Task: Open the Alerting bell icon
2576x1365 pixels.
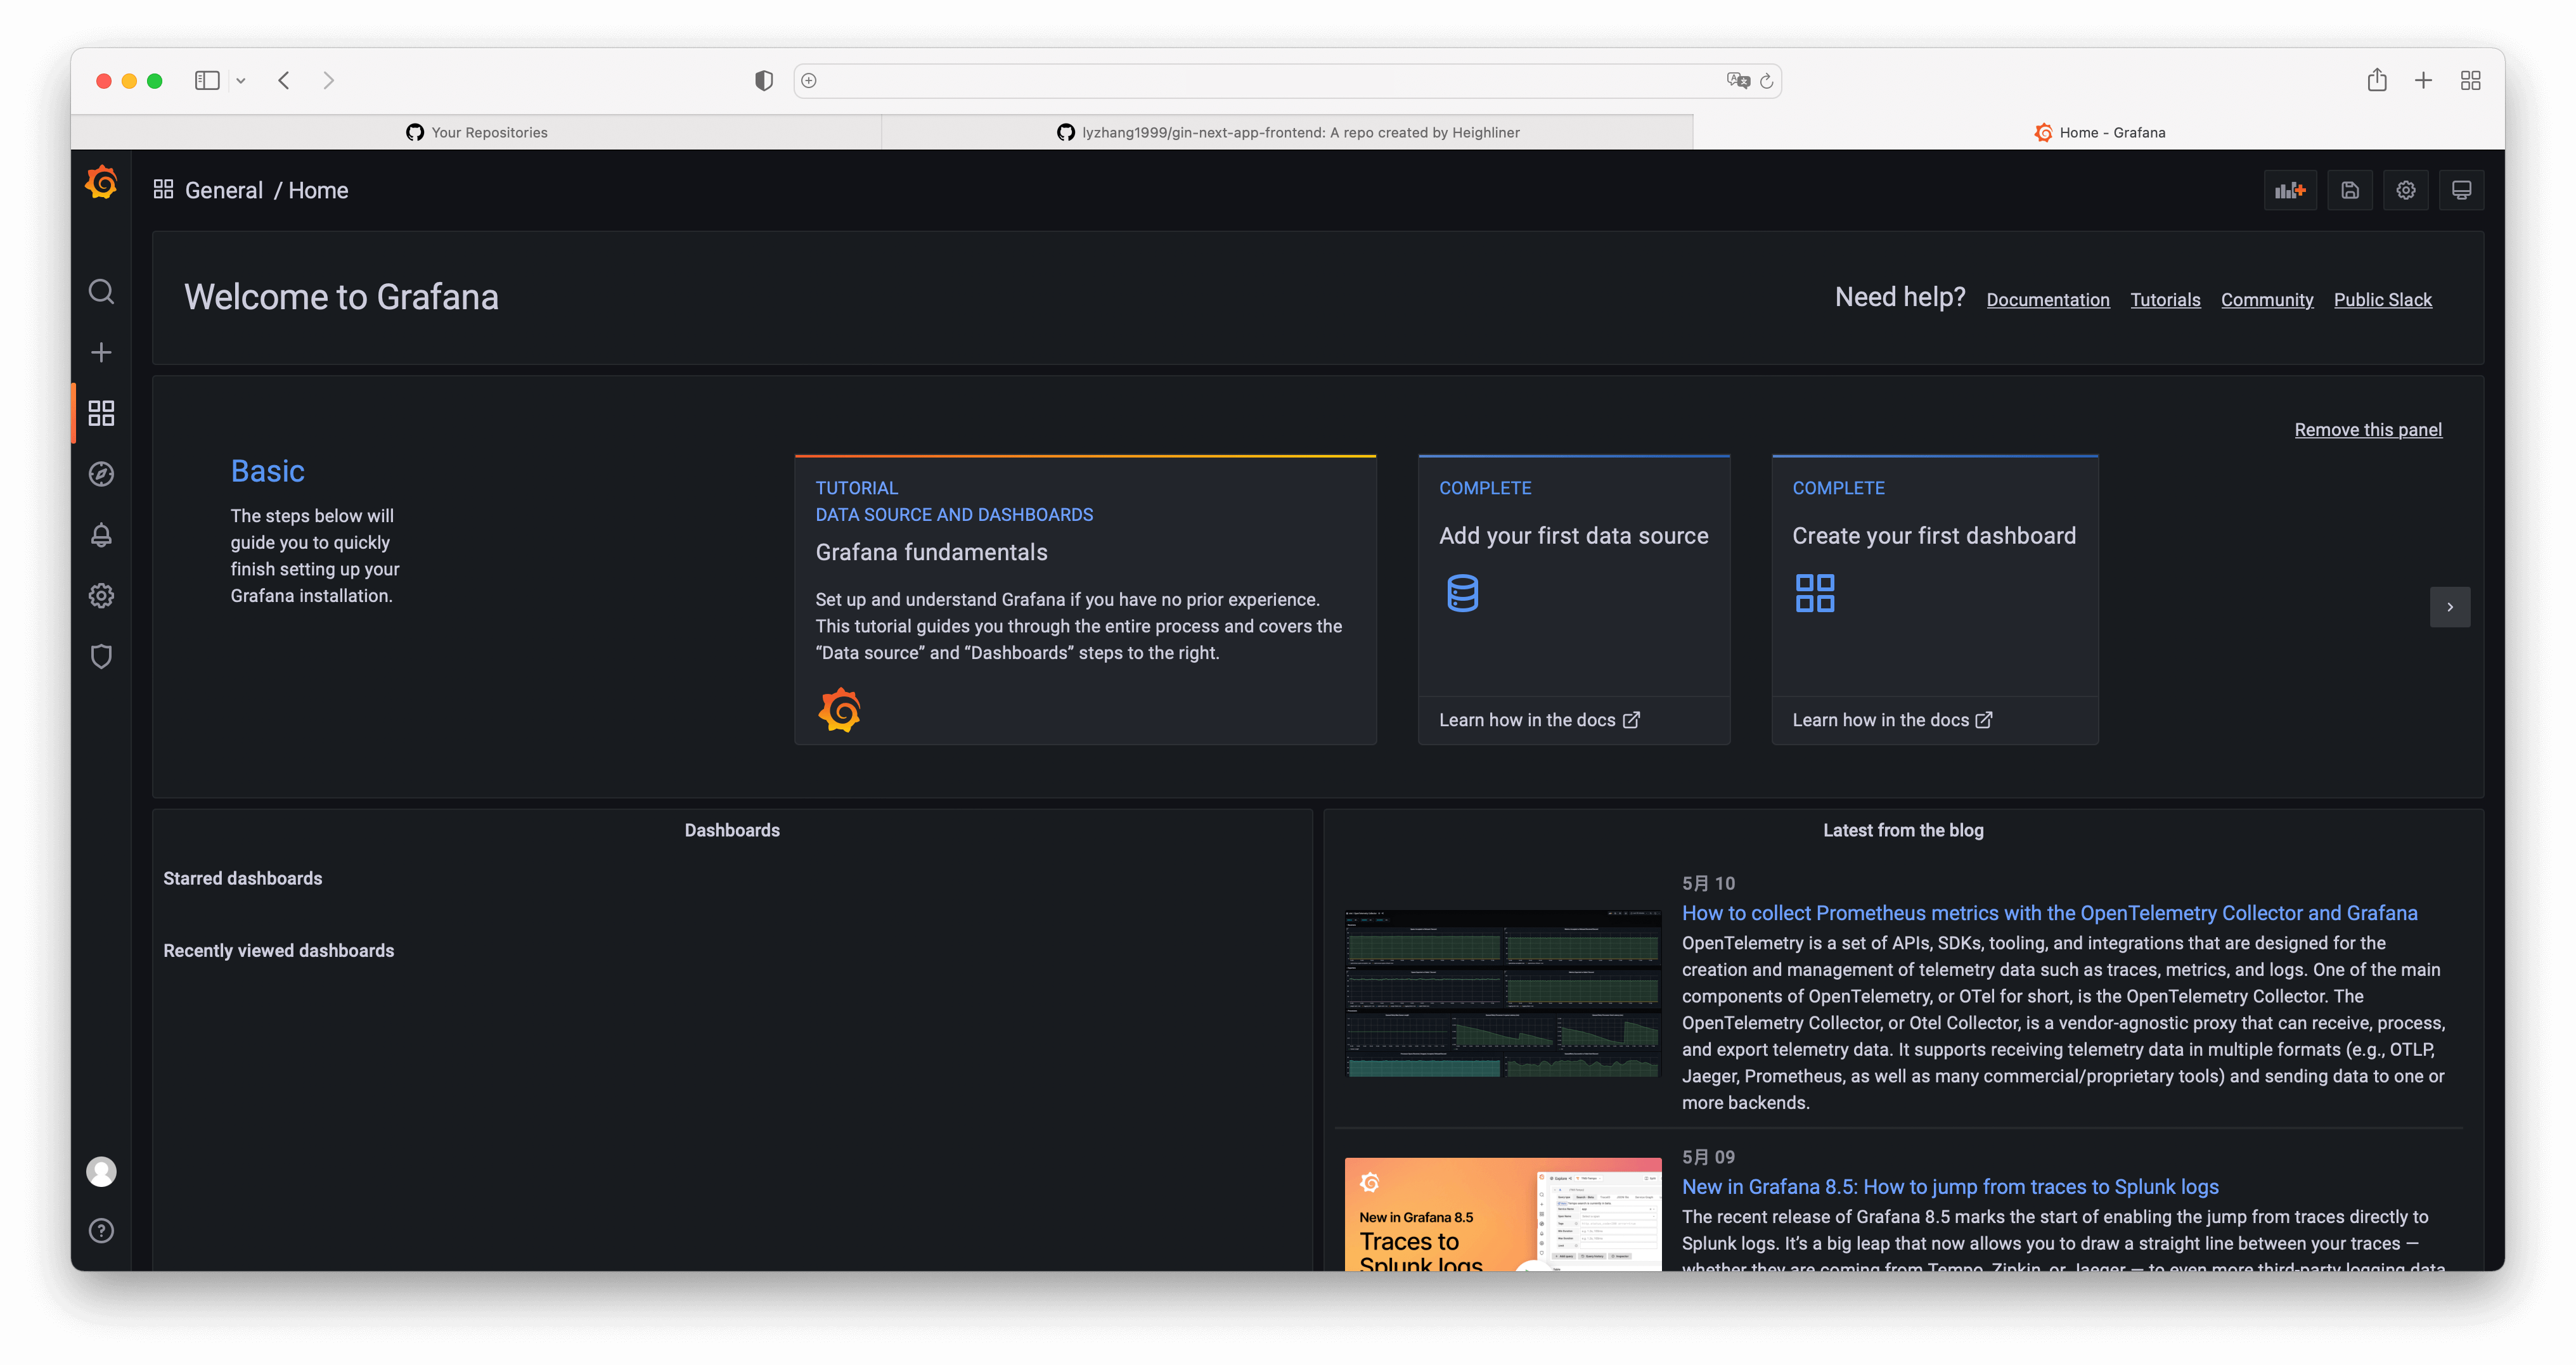Action: (101, 535)
